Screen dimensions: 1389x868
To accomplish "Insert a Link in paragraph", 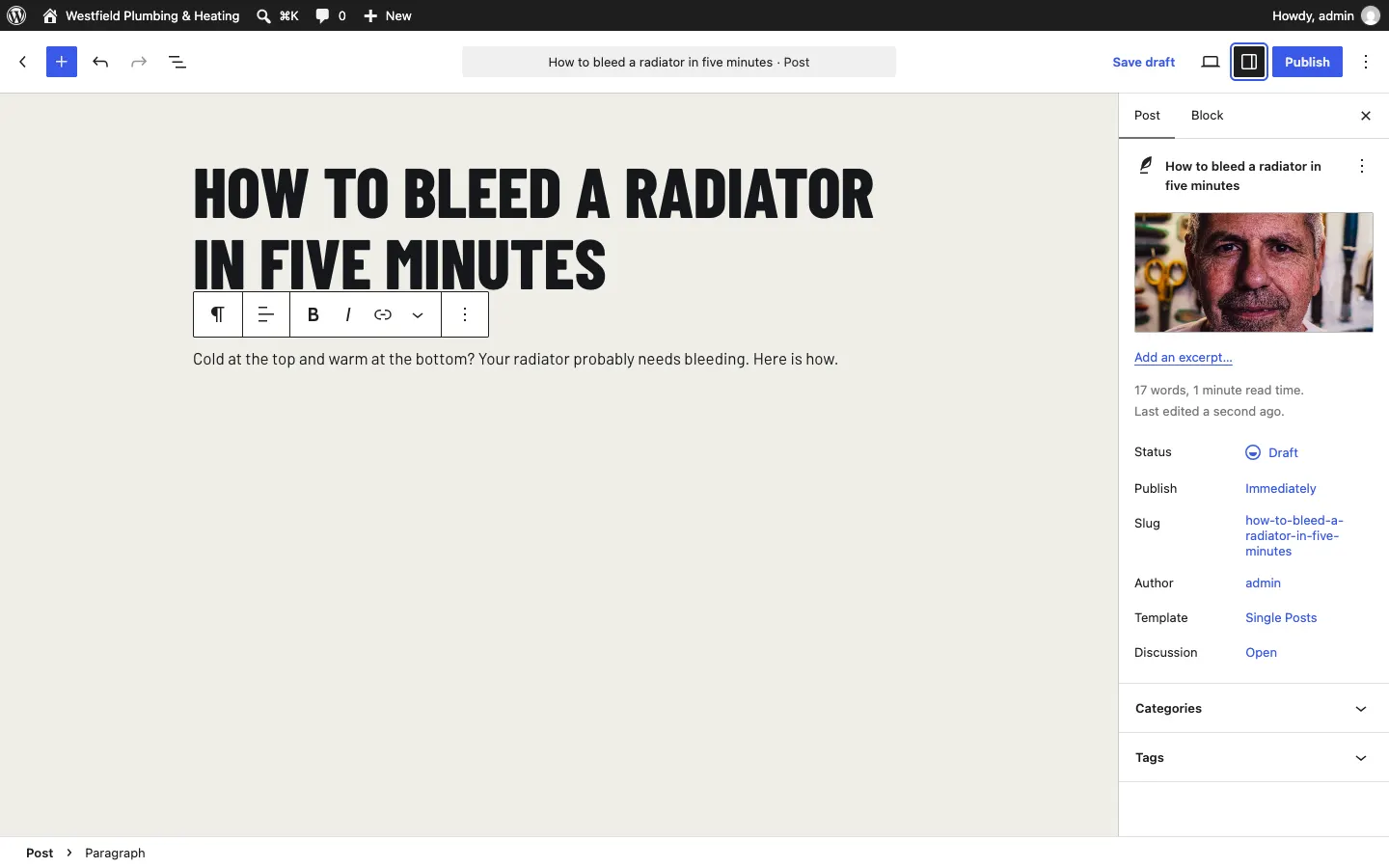I will click(x=383, y=315).
